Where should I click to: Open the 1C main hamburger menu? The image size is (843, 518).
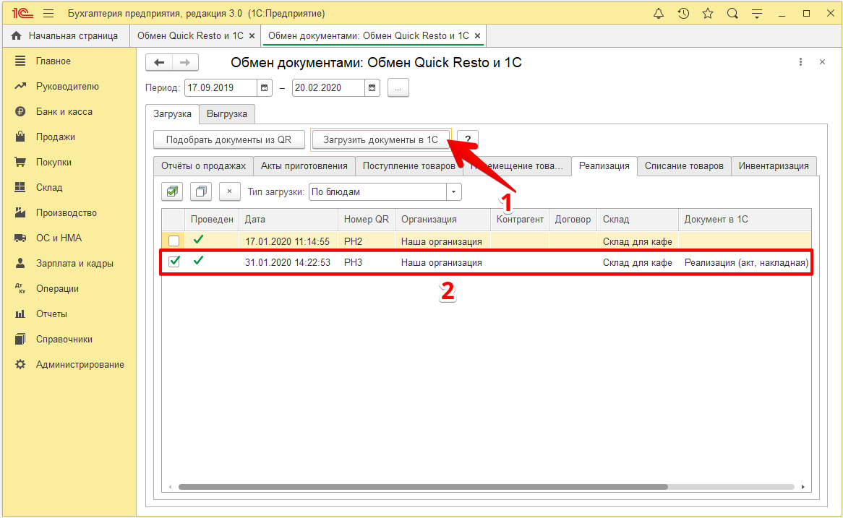tap(48, 14)
